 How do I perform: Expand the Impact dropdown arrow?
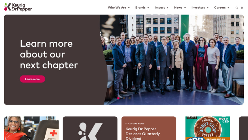(x=167, y=8)
